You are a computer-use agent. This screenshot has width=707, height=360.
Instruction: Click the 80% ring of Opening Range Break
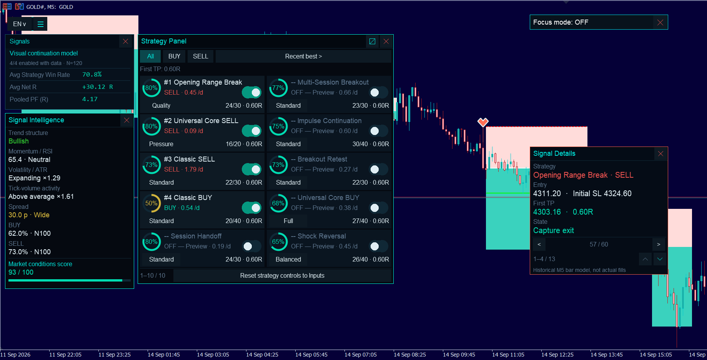point(151,88)
